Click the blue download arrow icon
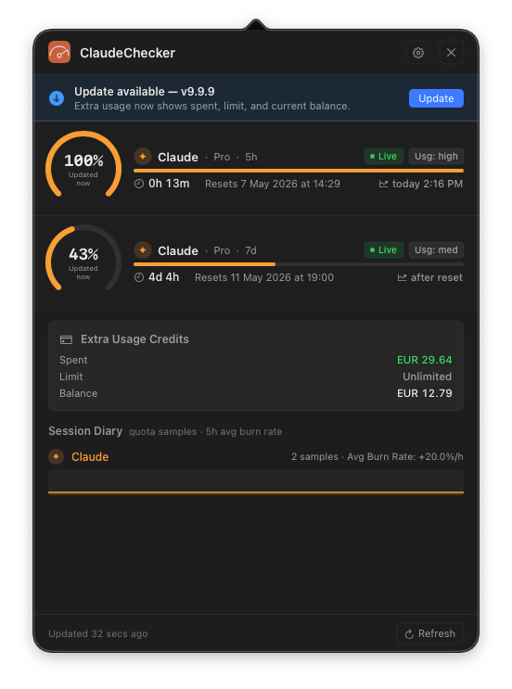Screen dimensions: 512x689 tap(57, 98)
